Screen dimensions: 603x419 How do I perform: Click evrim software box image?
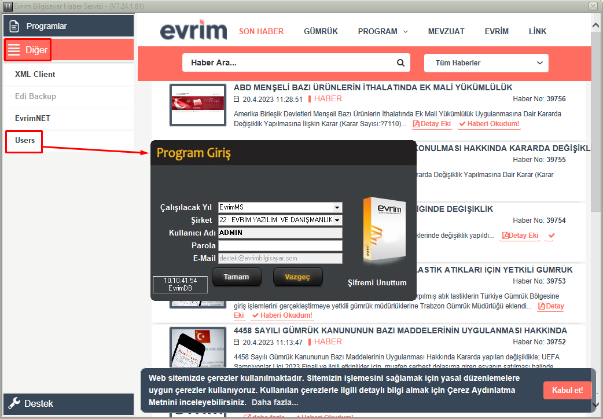385,231
